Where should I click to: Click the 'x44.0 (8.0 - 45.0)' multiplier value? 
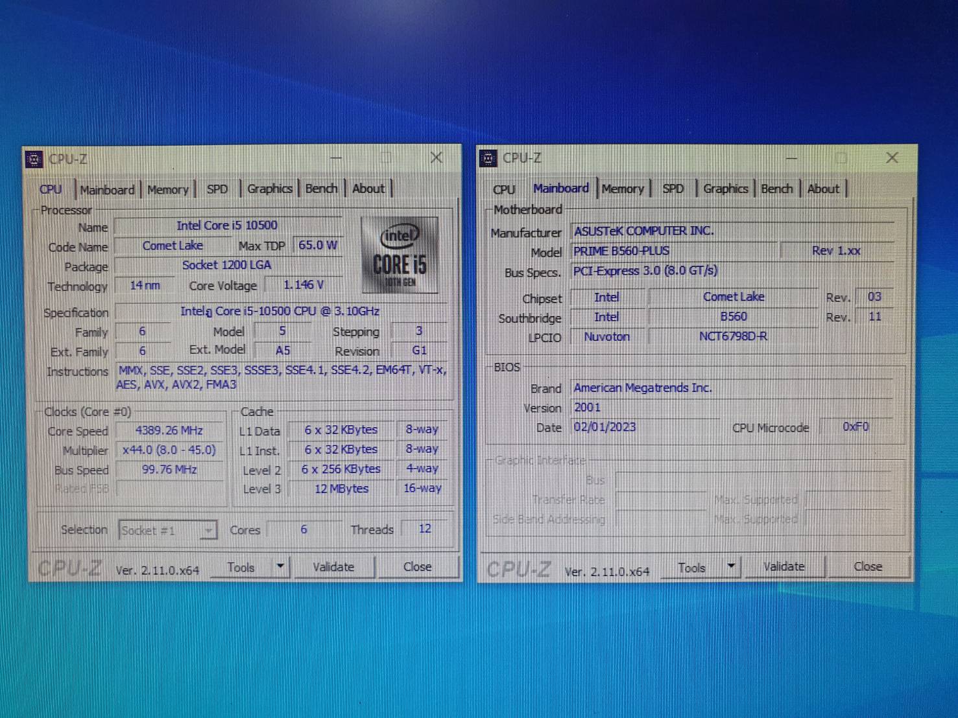pyautogui.click(x=169, y=450)
